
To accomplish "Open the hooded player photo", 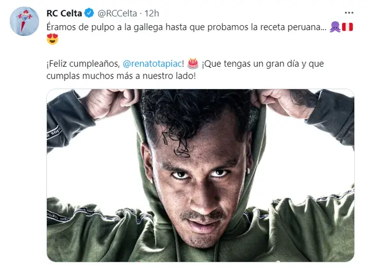I will [x=200, y=175].
